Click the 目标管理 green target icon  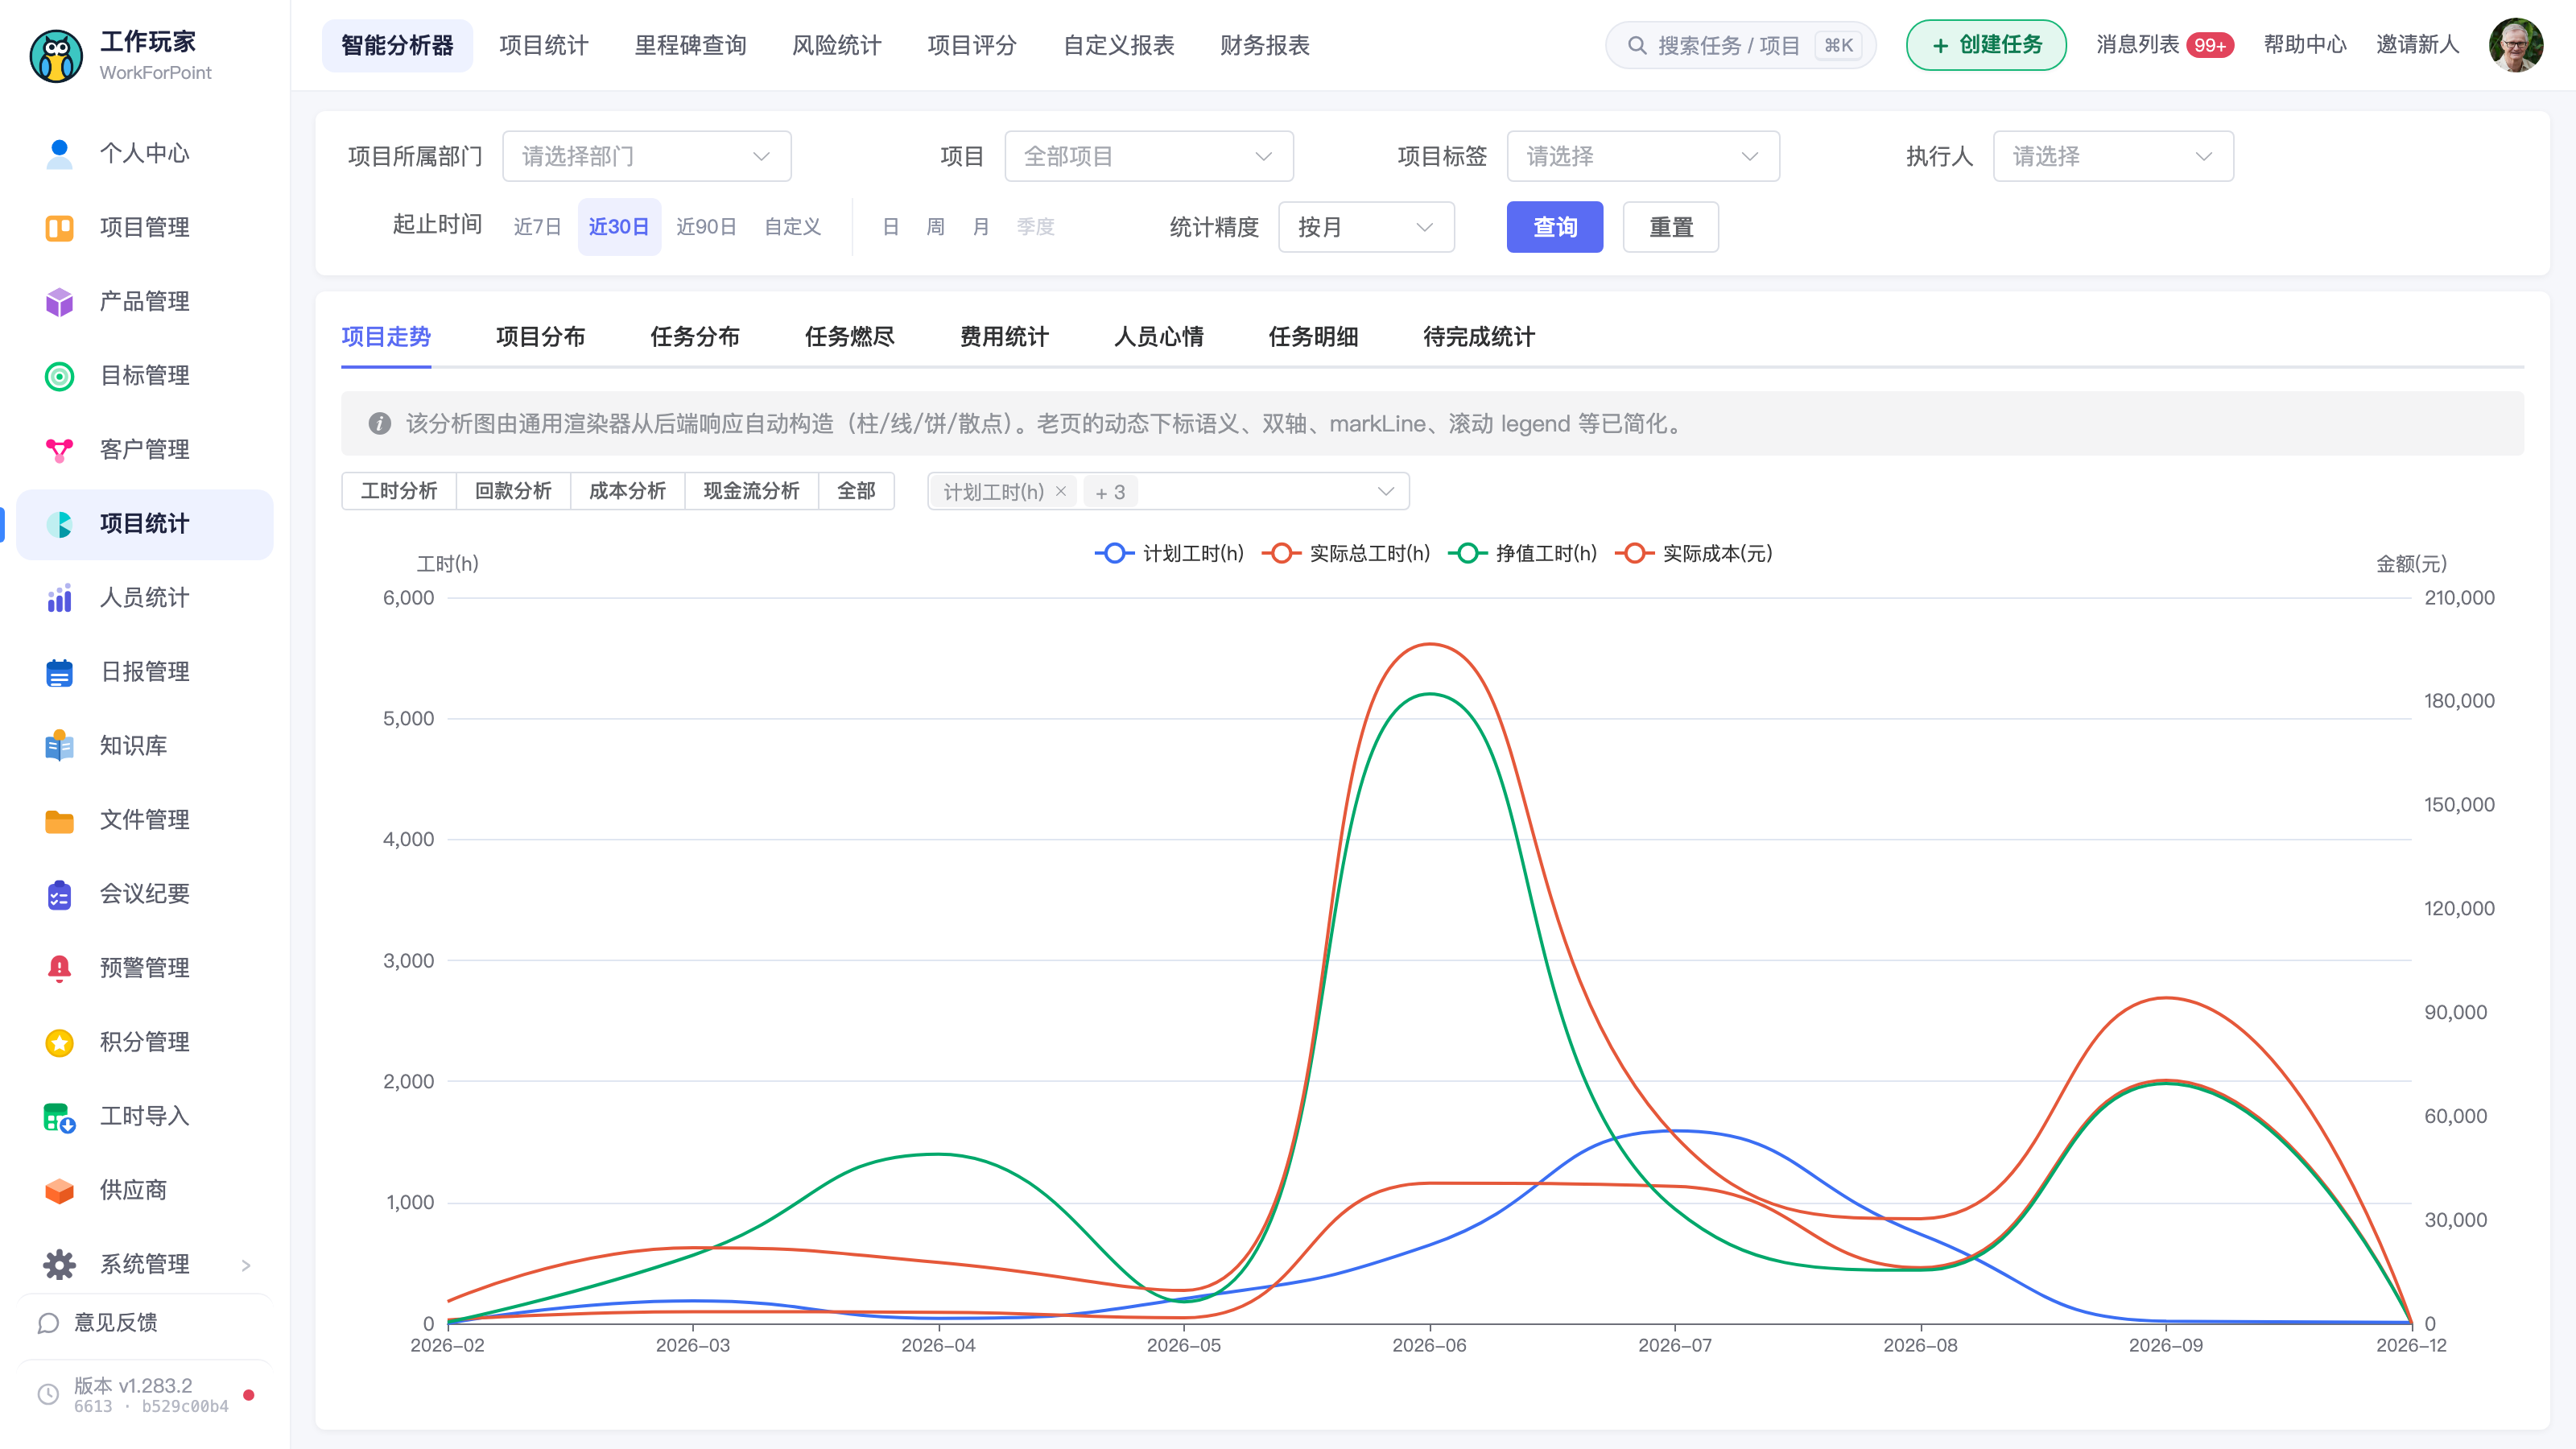click(x=59, y=376)
